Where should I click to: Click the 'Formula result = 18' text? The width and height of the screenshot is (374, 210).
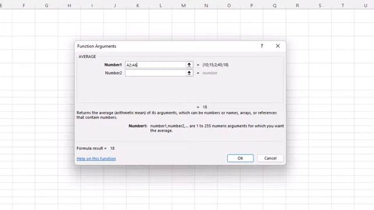(x=95, y=148)
